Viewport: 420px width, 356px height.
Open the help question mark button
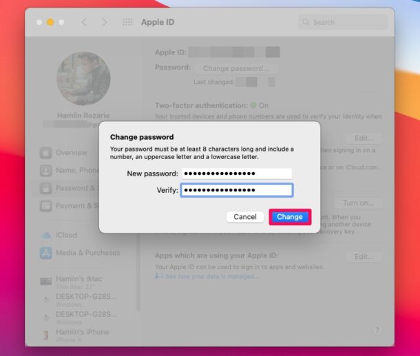pyautogui.click(x=377, y=330)
